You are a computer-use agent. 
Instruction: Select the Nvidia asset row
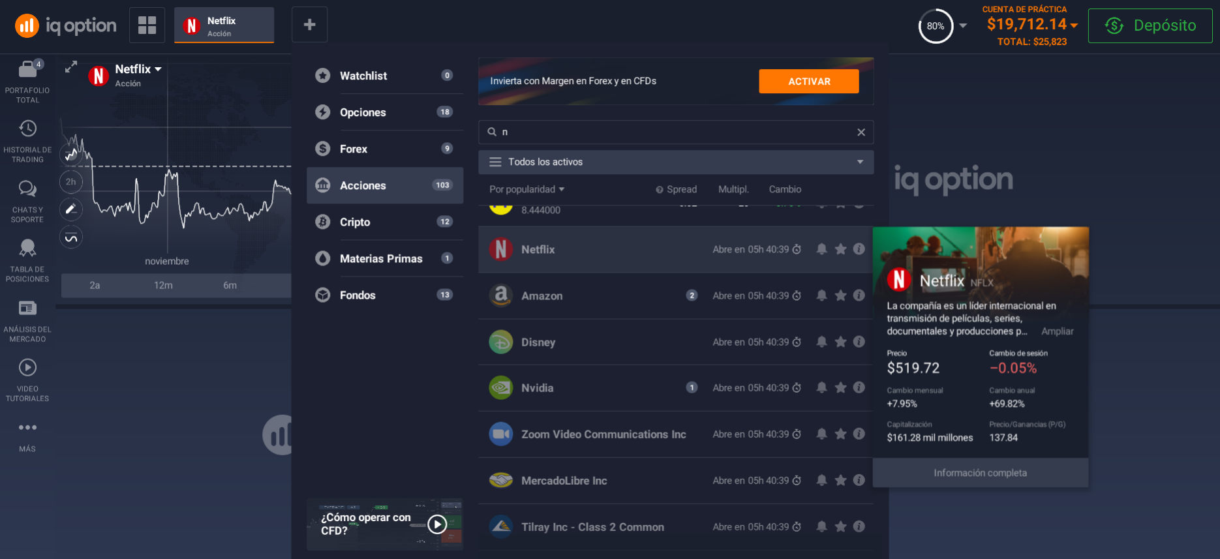click(x=676, y=387)
